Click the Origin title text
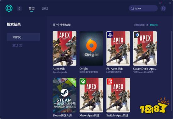 (x=84, y=69)
